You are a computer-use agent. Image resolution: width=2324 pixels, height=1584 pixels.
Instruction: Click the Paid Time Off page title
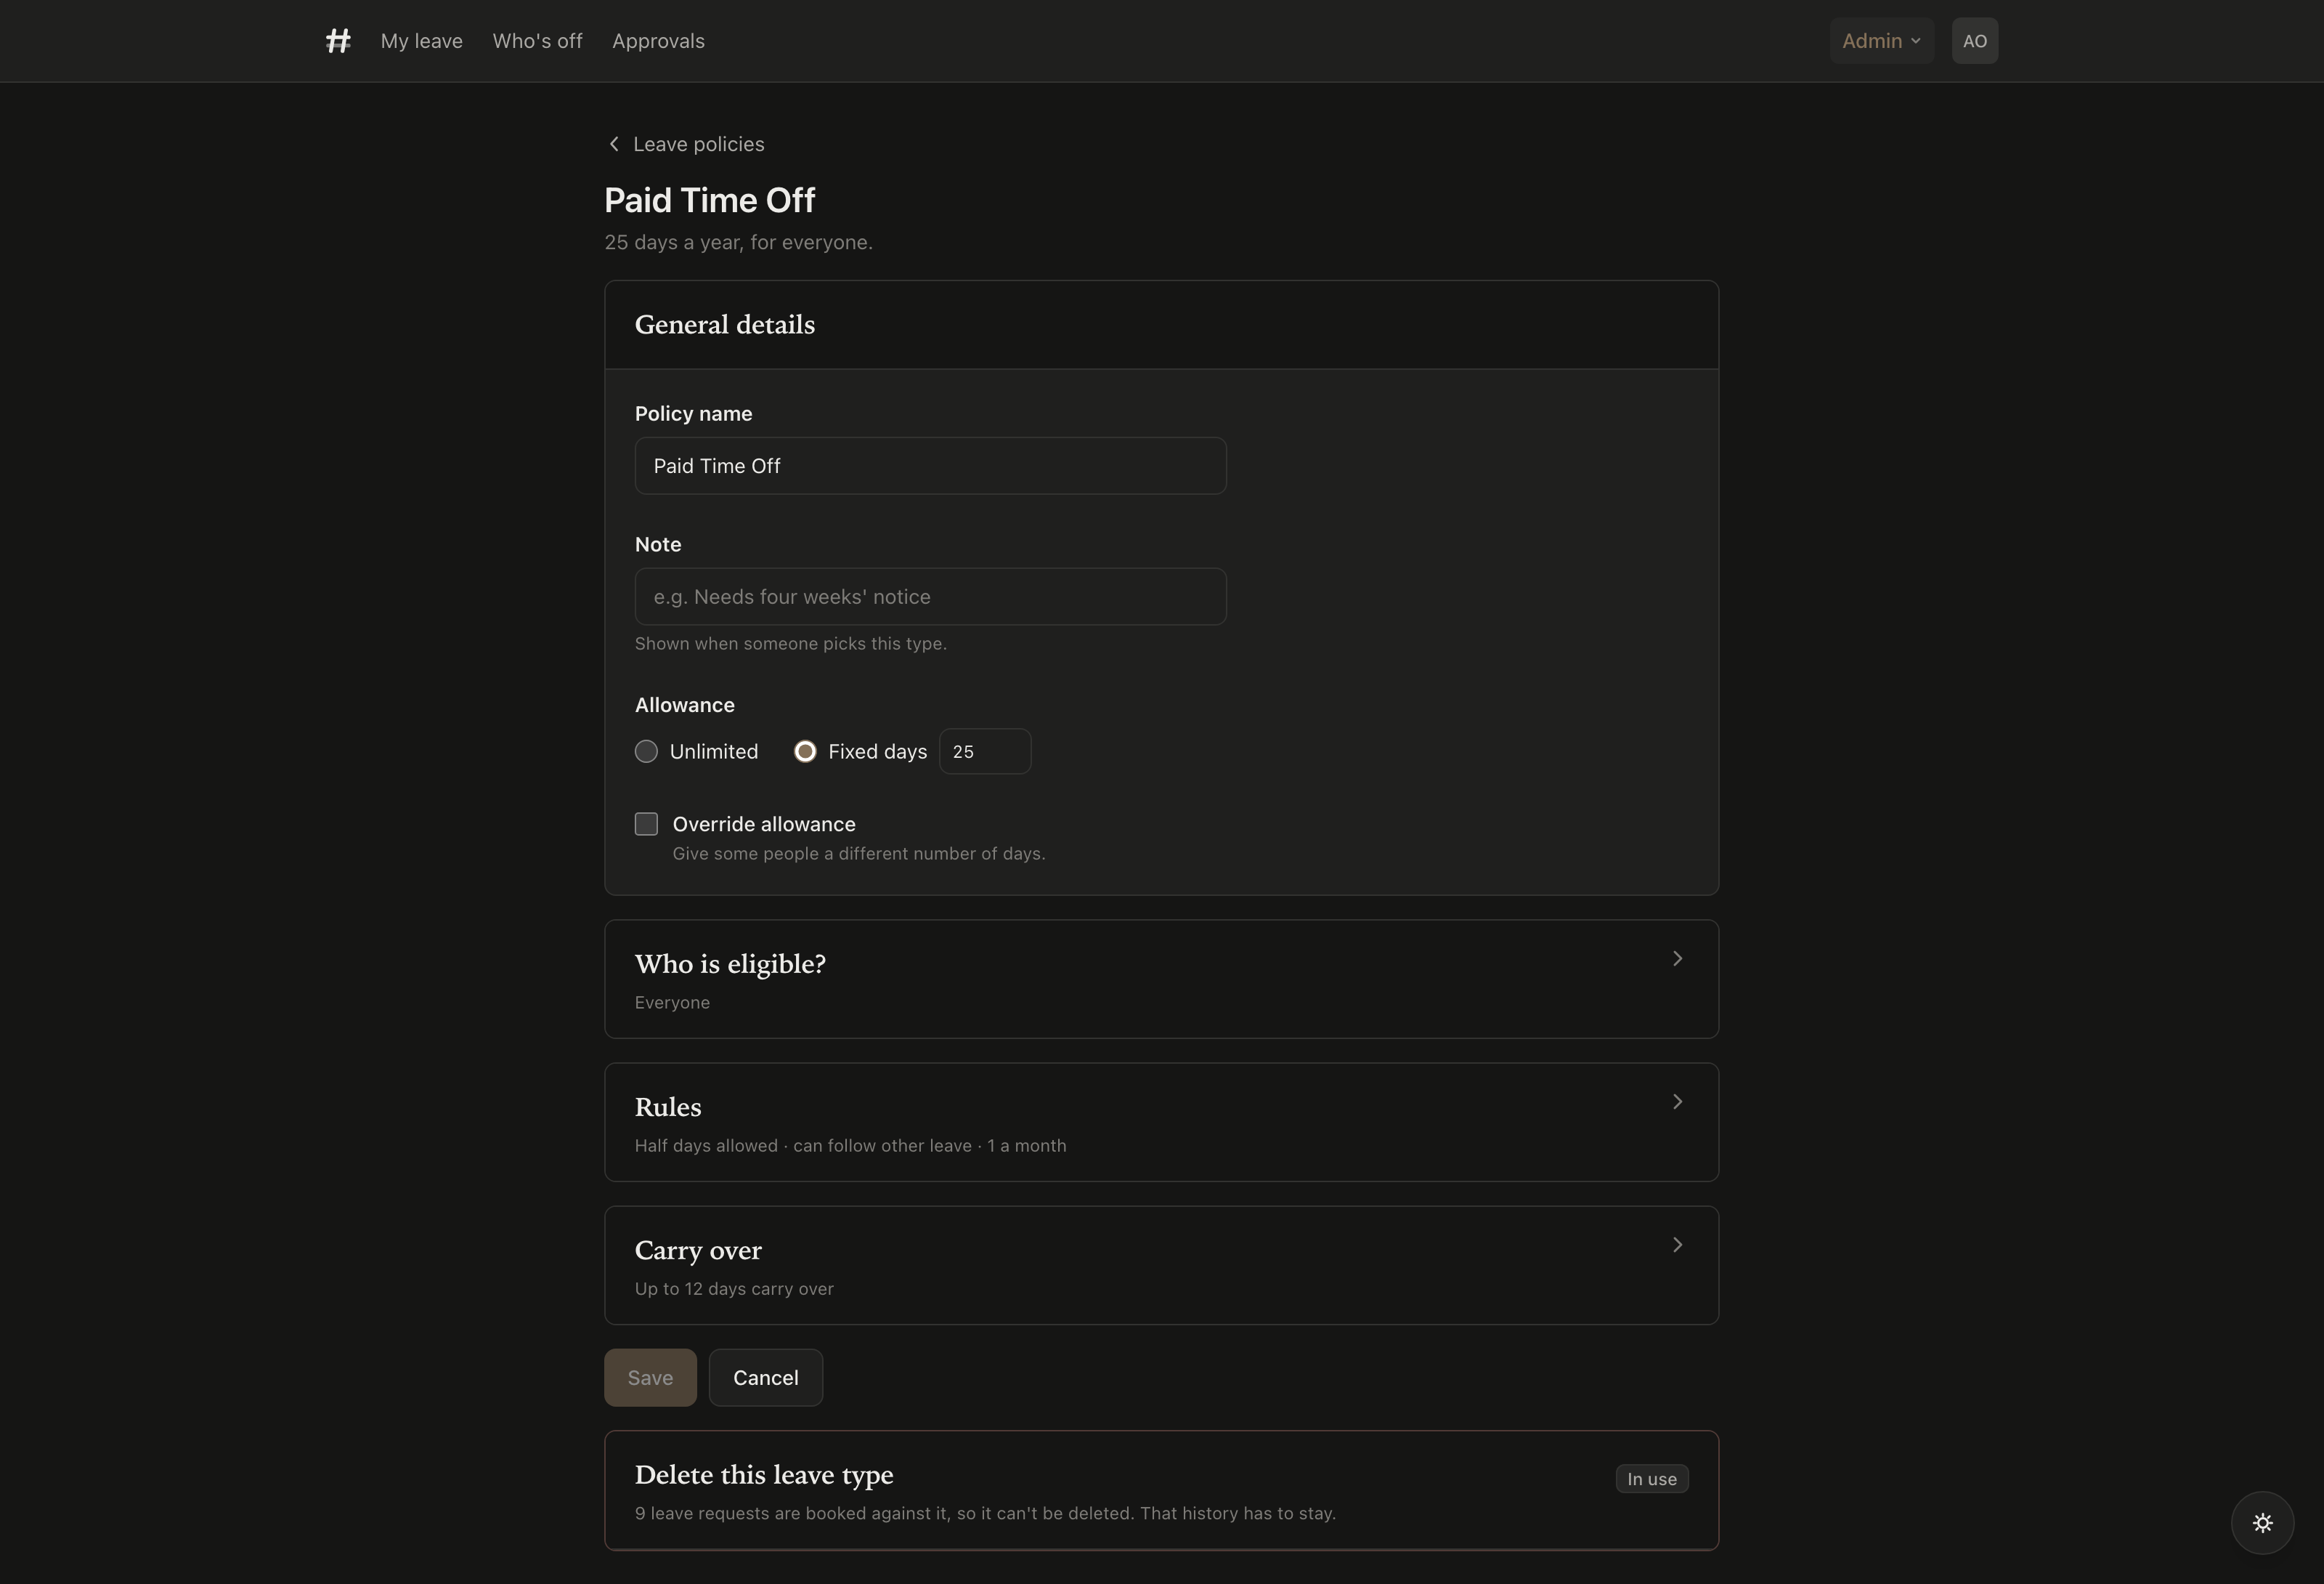pos(709,200)
